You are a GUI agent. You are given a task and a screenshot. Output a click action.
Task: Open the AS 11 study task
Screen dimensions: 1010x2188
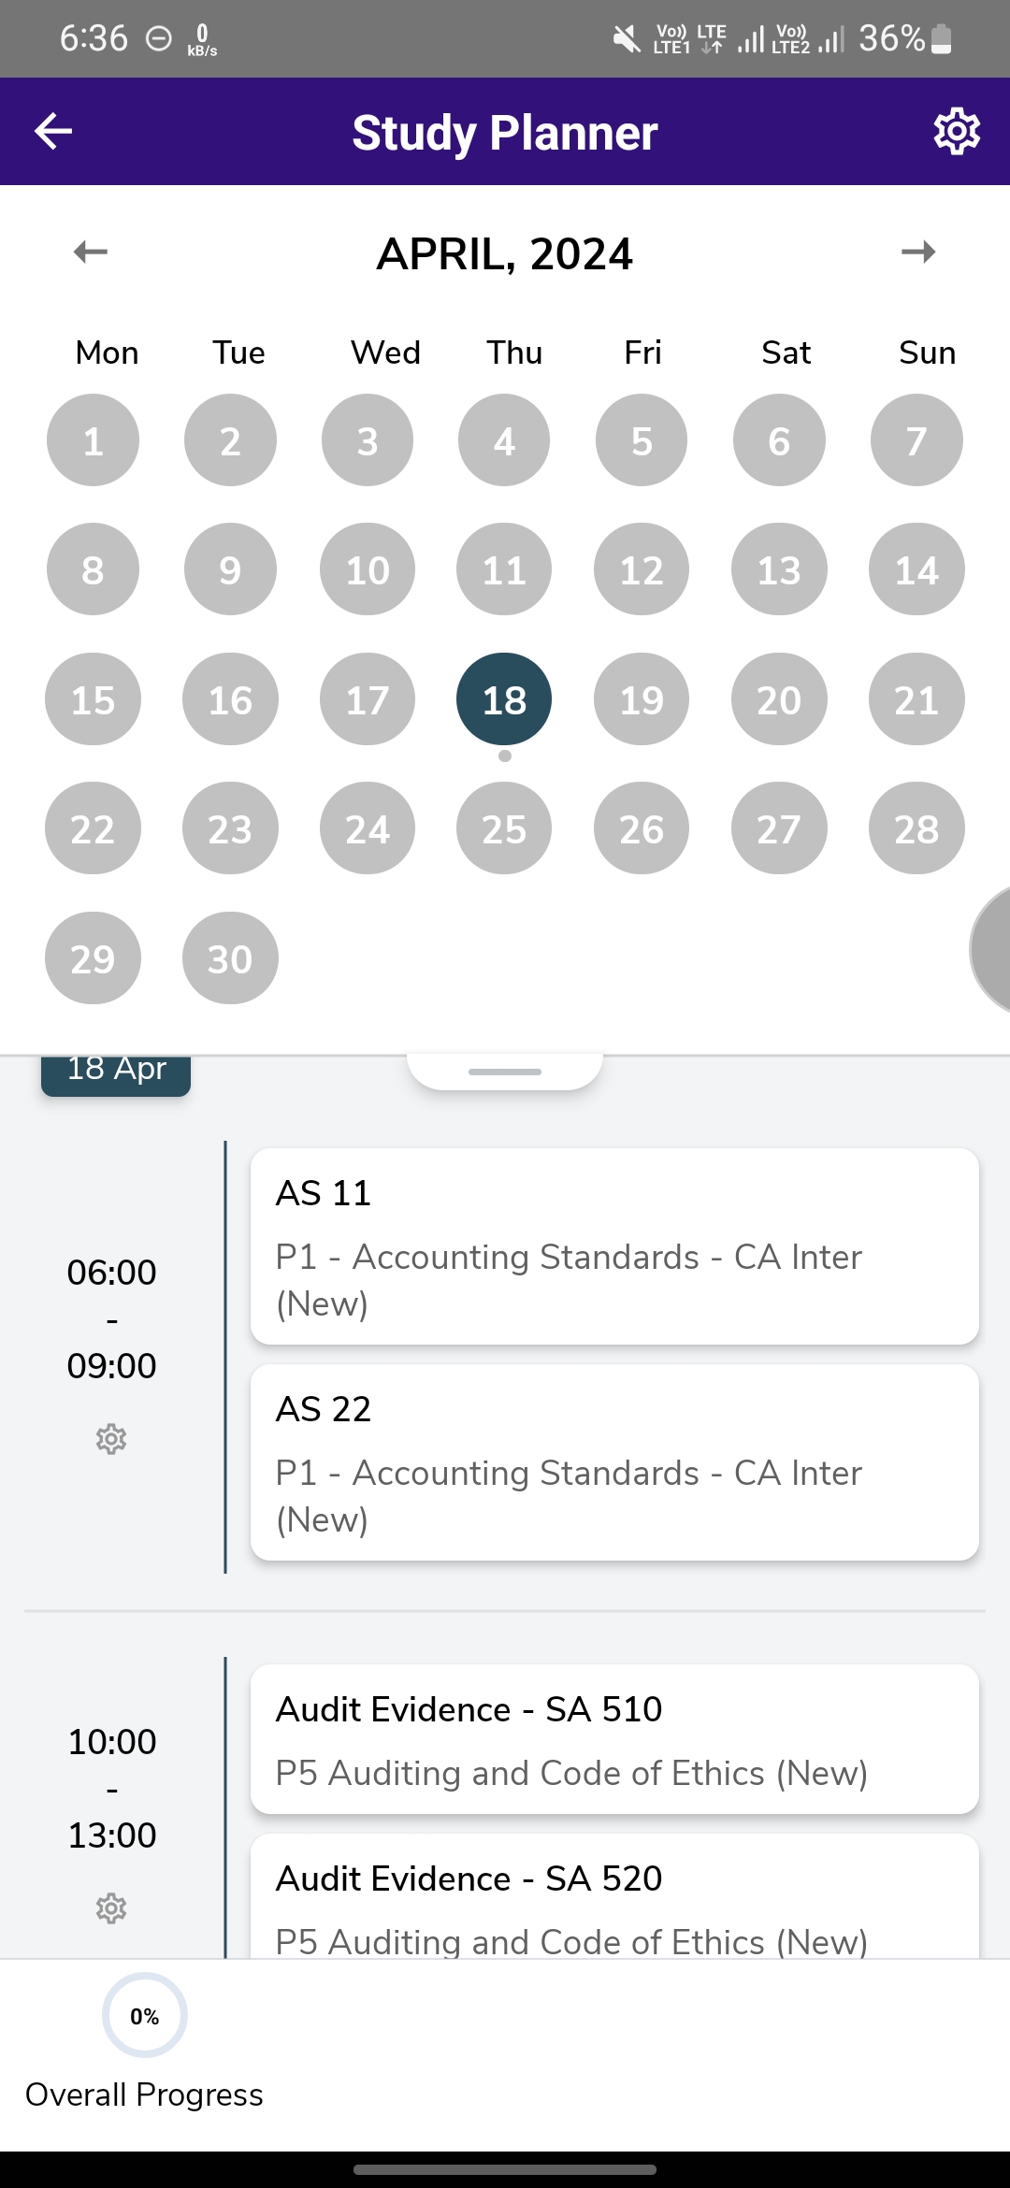614,1246
